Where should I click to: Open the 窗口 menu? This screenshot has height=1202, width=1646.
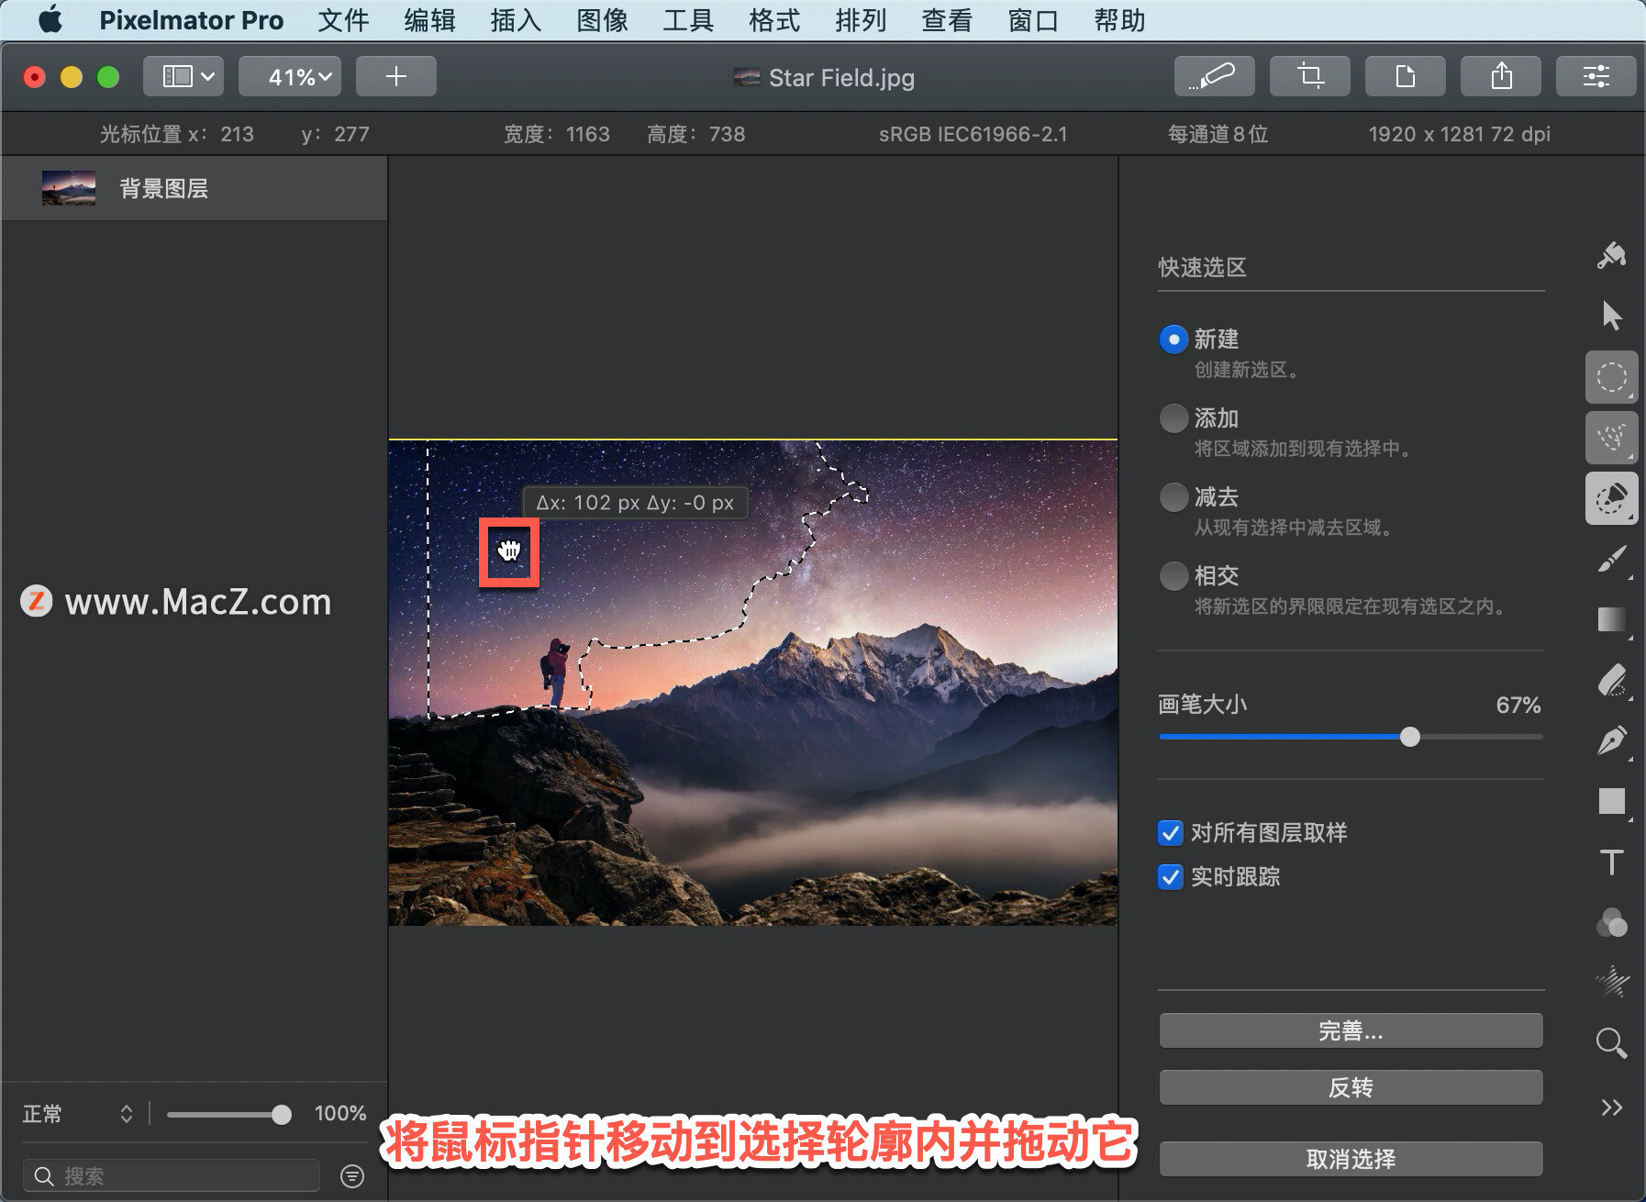(1033, 20)
